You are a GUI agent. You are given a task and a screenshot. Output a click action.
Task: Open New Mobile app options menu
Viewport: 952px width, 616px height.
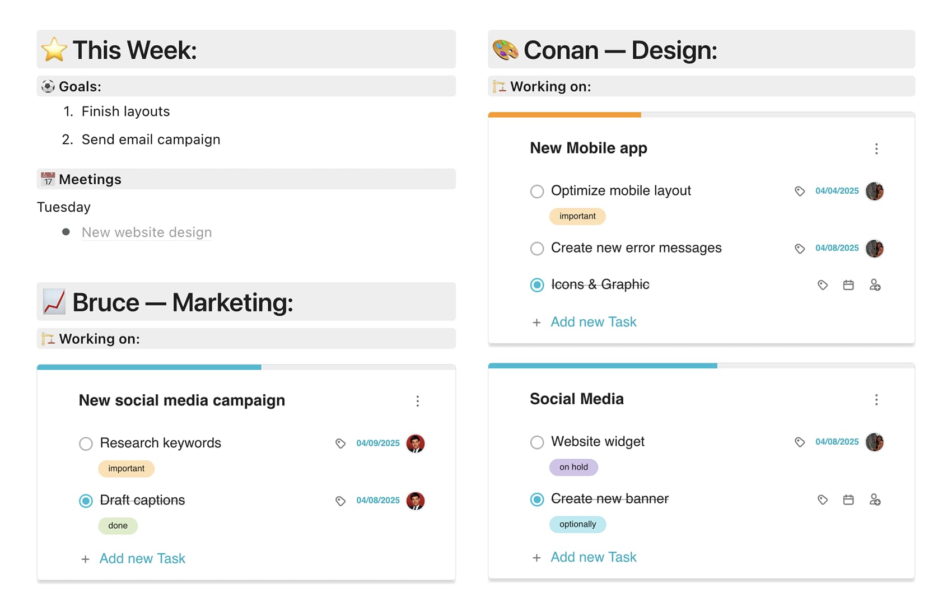[876, 149]
